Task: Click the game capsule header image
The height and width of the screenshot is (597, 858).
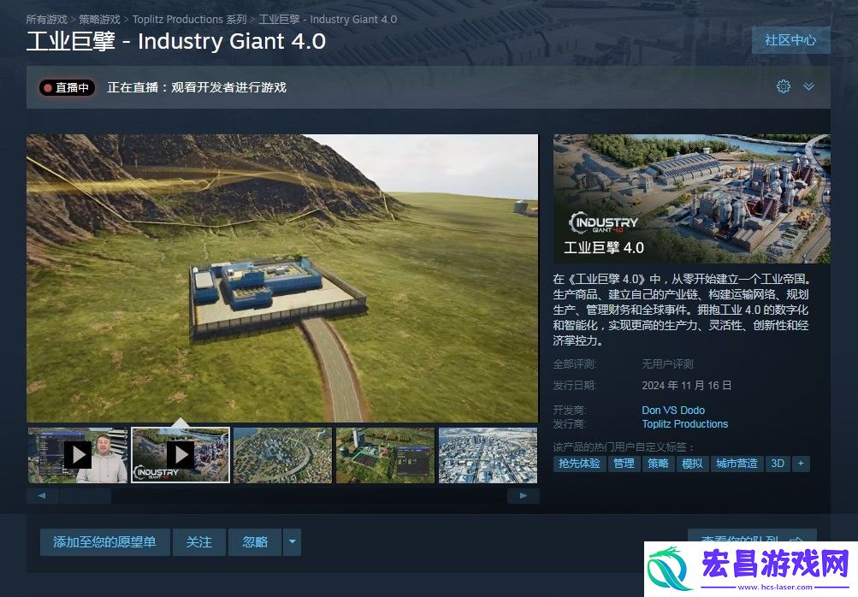Action: [692, 198]
